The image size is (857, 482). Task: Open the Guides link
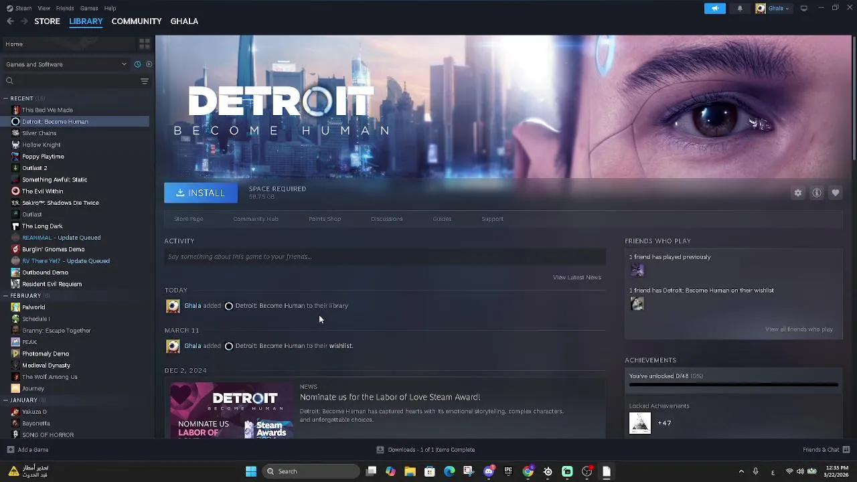442,219
